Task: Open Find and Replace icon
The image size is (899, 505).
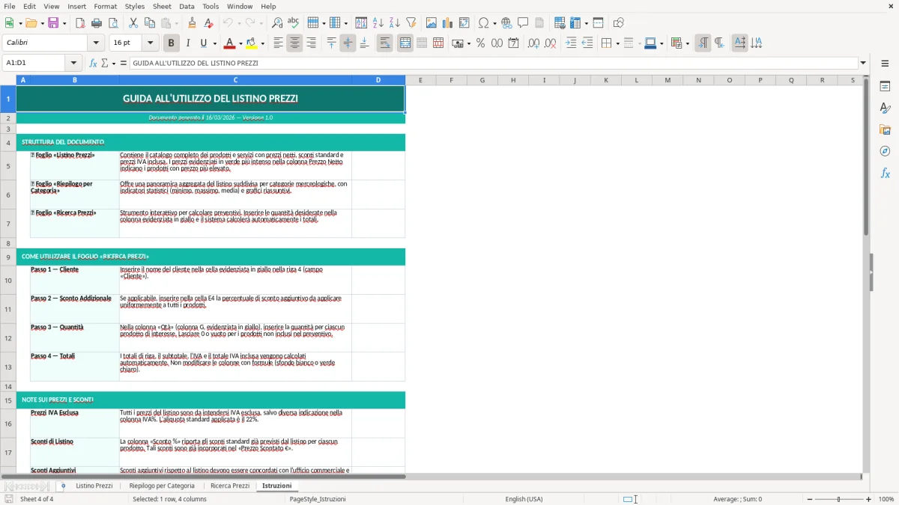Action: click(277, 23)
